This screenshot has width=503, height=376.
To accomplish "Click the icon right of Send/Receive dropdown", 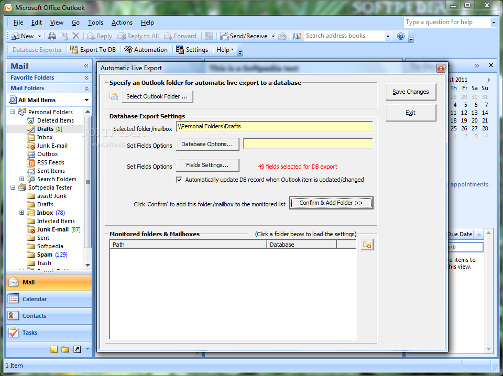I will [282, 36].
